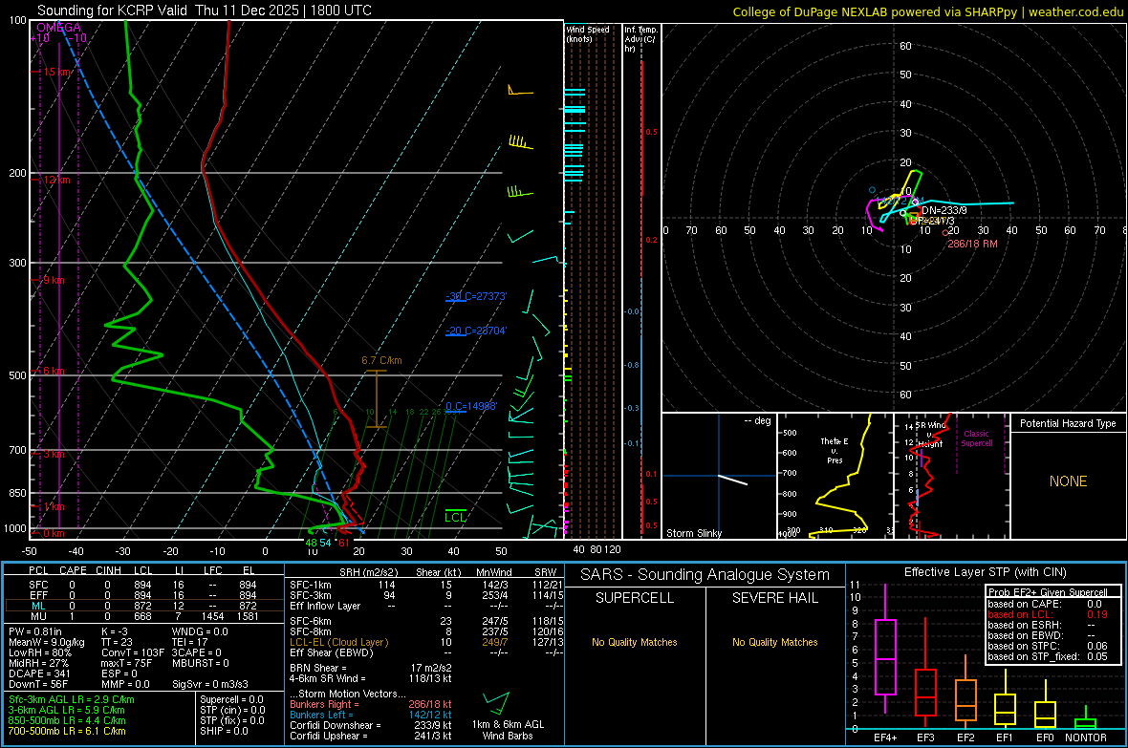Click the Supercell = 0.0 composite value

pyautogui.click(x=231, y=699)
